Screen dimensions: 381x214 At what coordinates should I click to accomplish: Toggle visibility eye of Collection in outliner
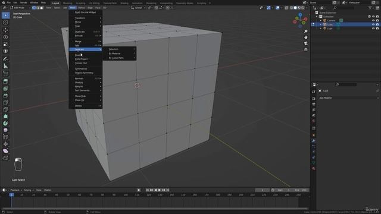pos(373,17)
